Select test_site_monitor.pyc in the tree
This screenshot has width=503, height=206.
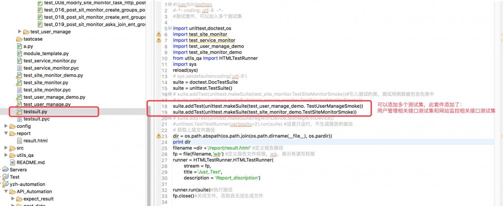coord(47,90)
